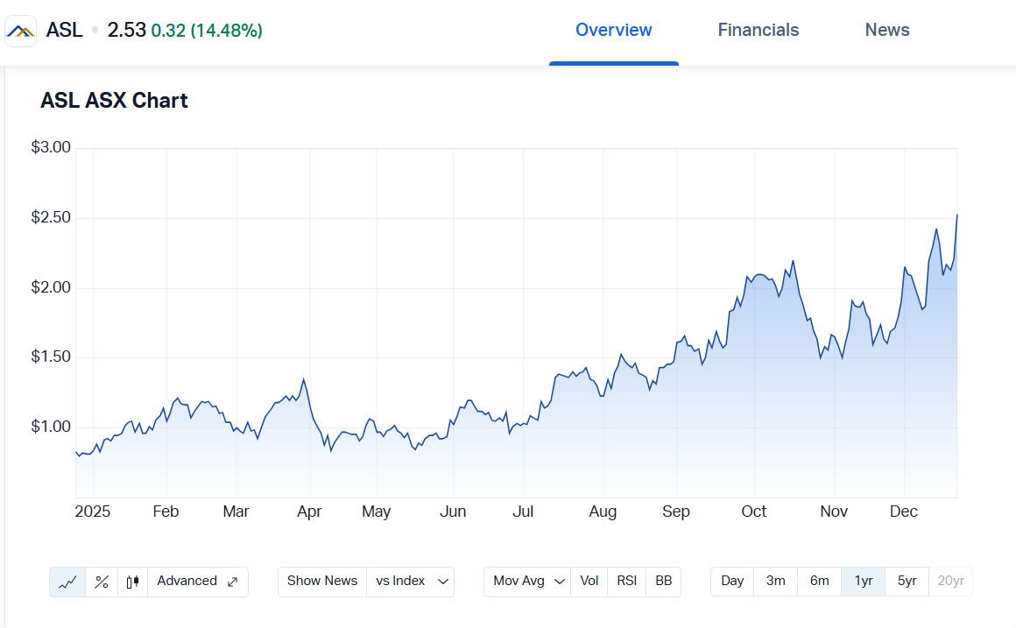Viewport: 1016px width, 628px height.
Task: Switch to the Financials tab
Action: 758,30
